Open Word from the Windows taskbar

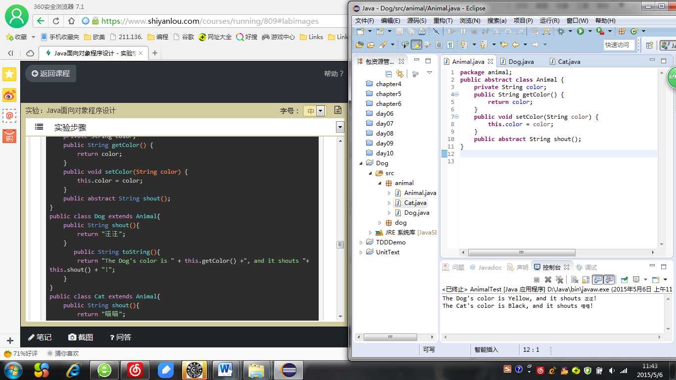point(226,370)
